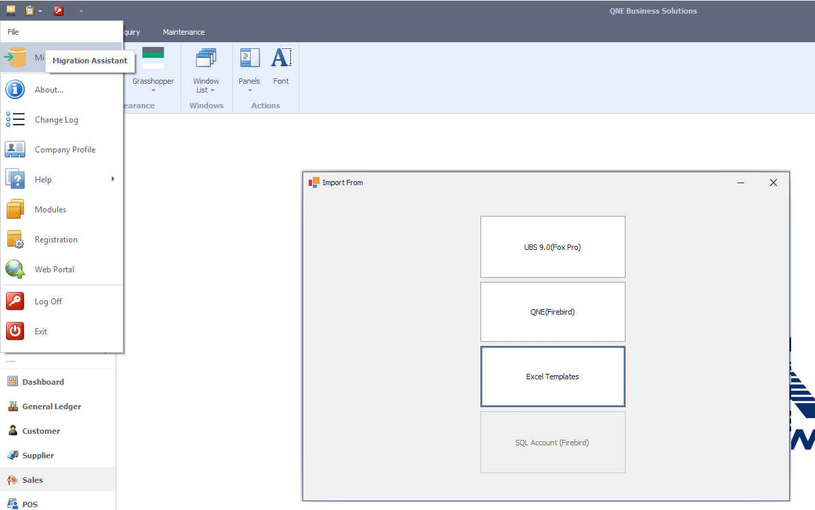Click the Migration Assistant database icon
The image size is (815, 510).
[16, 57]
